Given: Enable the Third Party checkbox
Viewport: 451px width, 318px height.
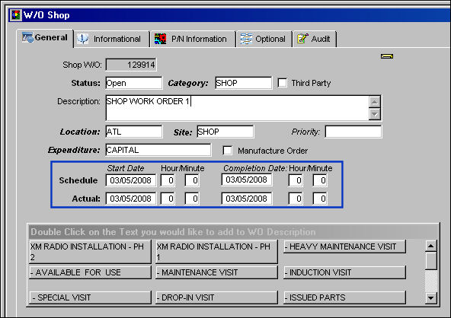Looking at the screenshot, I should pyautogui.click(x=282, y=83).
